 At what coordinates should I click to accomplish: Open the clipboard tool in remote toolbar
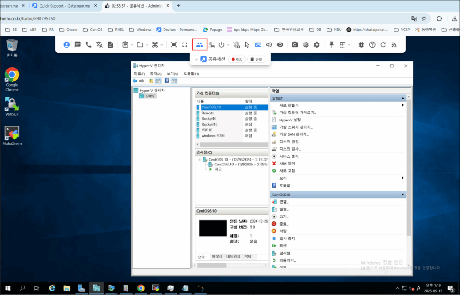(x=125, y=44)
